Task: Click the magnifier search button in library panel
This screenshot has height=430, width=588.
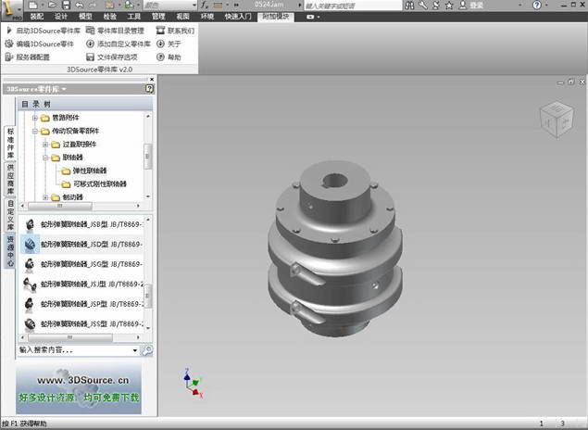Action: click(146, 350)
